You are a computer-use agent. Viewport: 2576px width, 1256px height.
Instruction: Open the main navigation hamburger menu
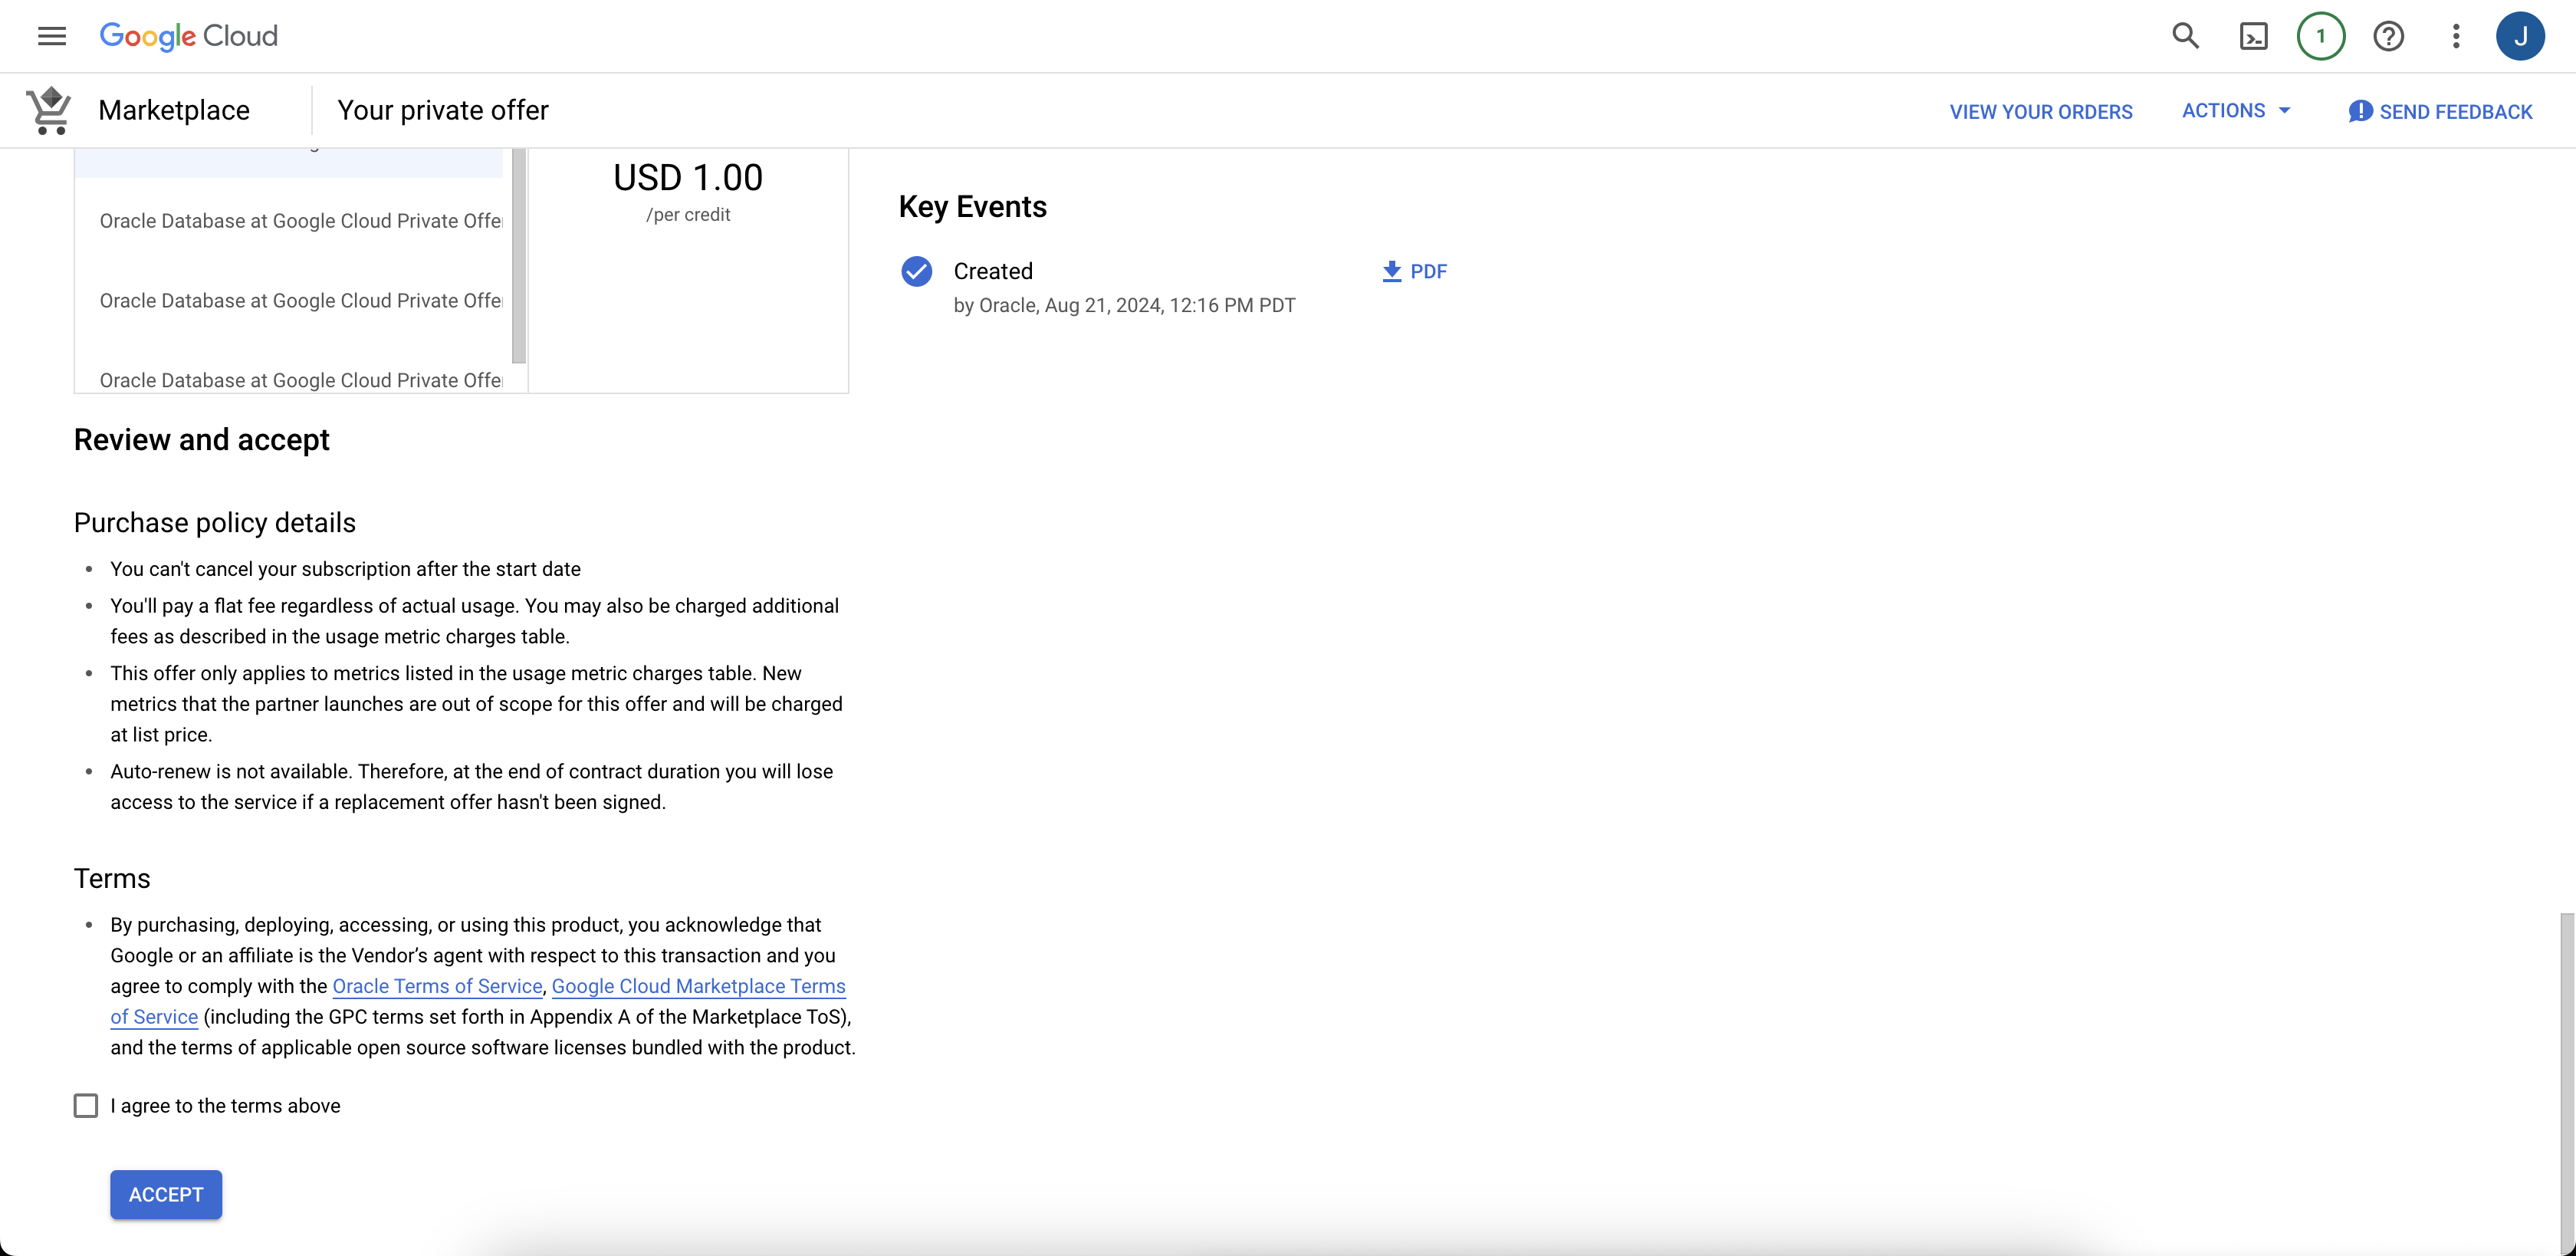click(x=51, y=36)
